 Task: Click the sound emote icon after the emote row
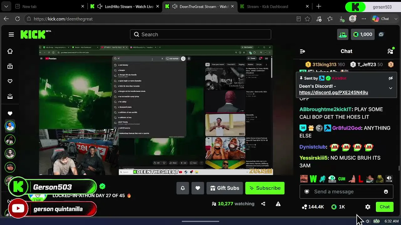coord(389,178)
